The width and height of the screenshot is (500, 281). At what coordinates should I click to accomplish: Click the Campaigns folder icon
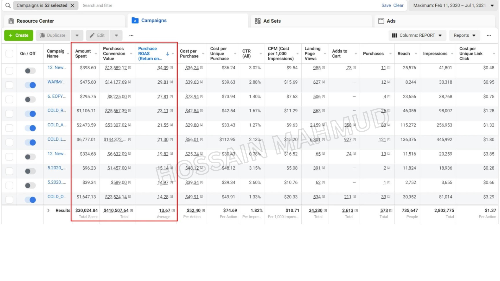coord(135,21)
